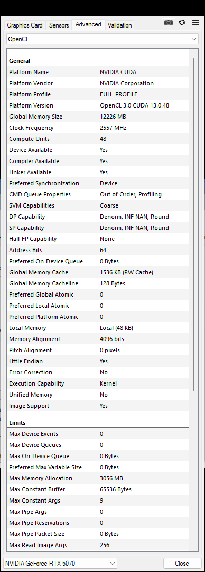Select the Max Constant Args label

coord(34,501)
